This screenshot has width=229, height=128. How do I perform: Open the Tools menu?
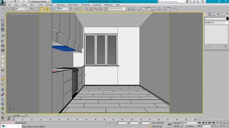pos(16,5)
